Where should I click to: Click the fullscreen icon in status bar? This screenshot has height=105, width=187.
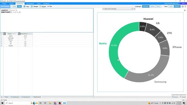186,100
